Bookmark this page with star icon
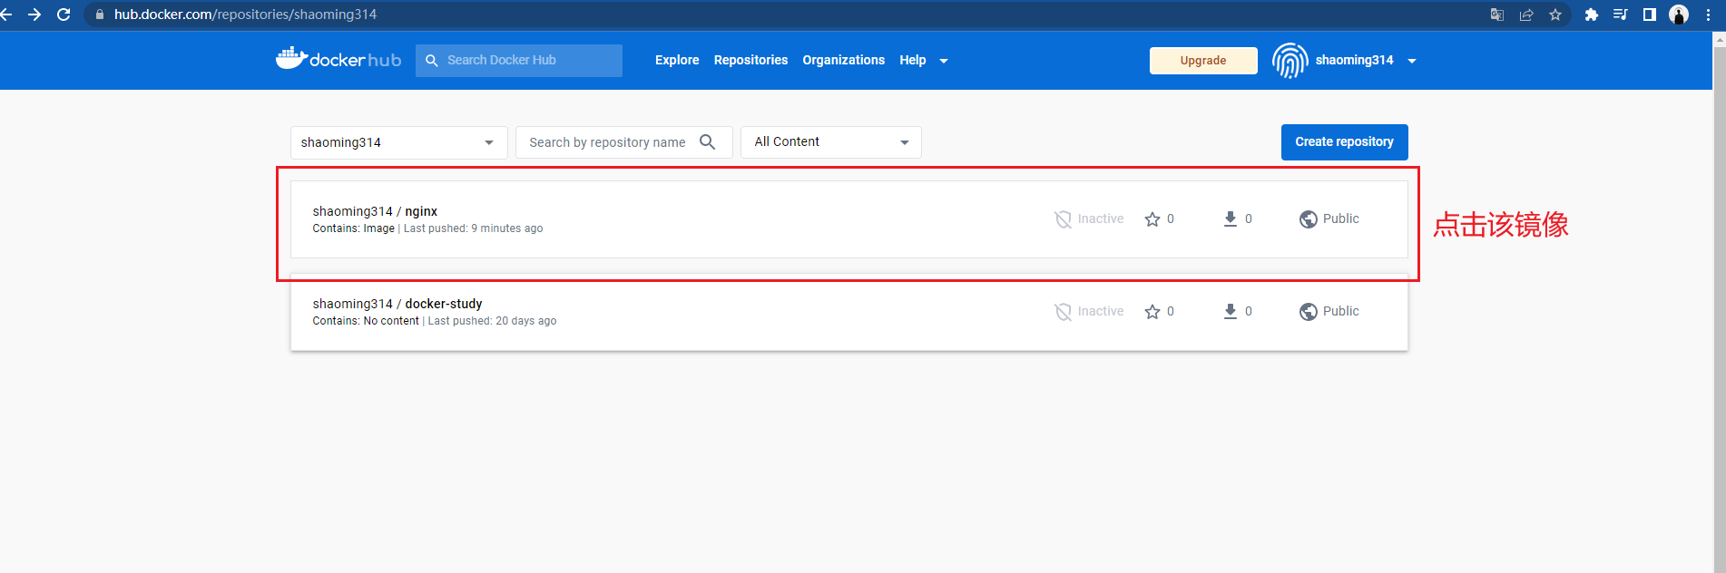The image size is (1726, 573). [1555, 15]
